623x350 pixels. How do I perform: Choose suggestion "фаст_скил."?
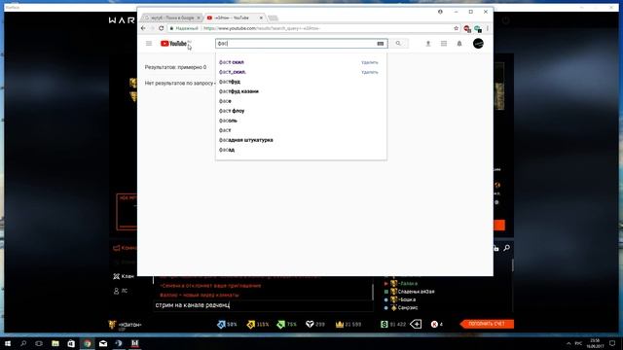[233, 72]
